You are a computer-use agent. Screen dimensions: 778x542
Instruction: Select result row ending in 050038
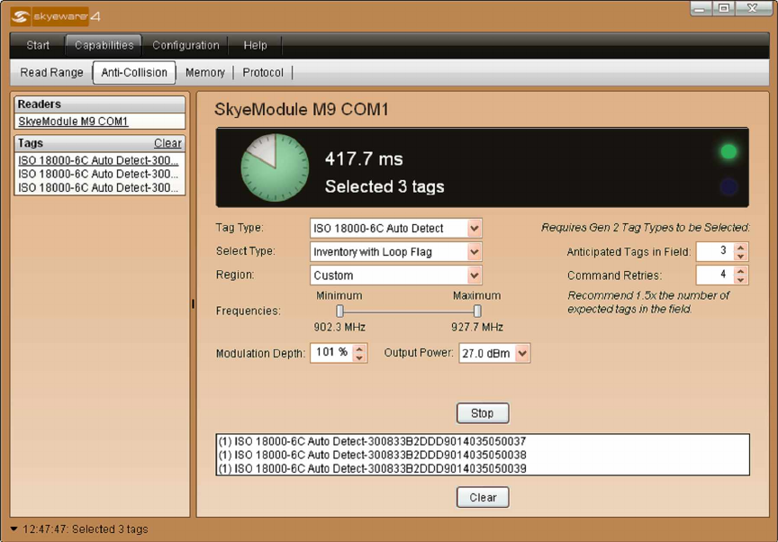tap(483, 455)
